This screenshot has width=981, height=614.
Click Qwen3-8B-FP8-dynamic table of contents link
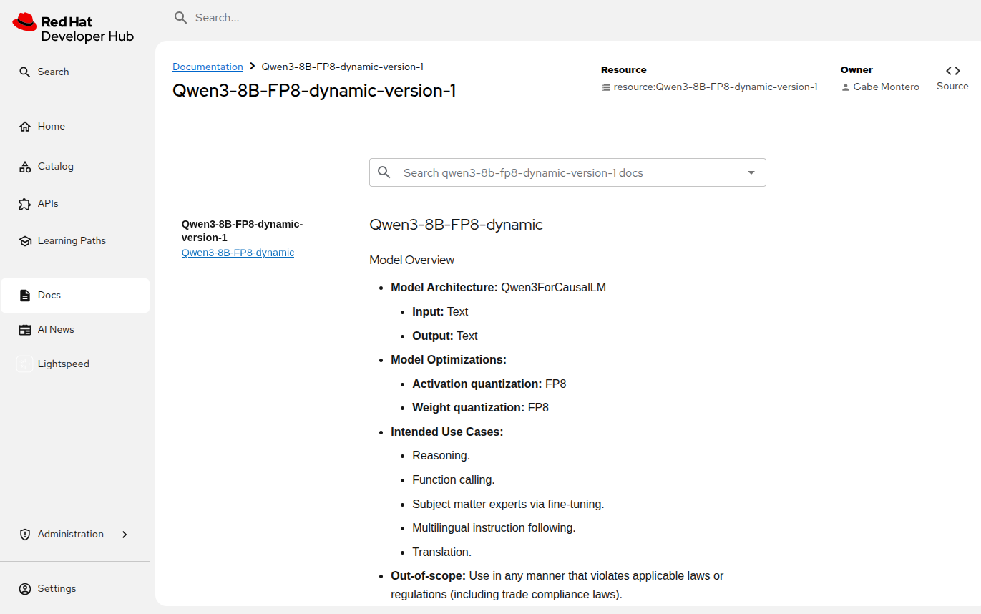(238, 253)
